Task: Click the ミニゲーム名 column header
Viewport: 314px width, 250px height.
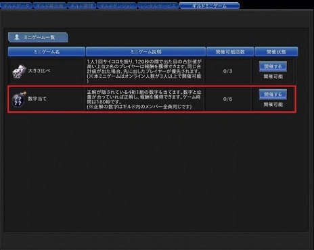Action: (x=47, y=52)
